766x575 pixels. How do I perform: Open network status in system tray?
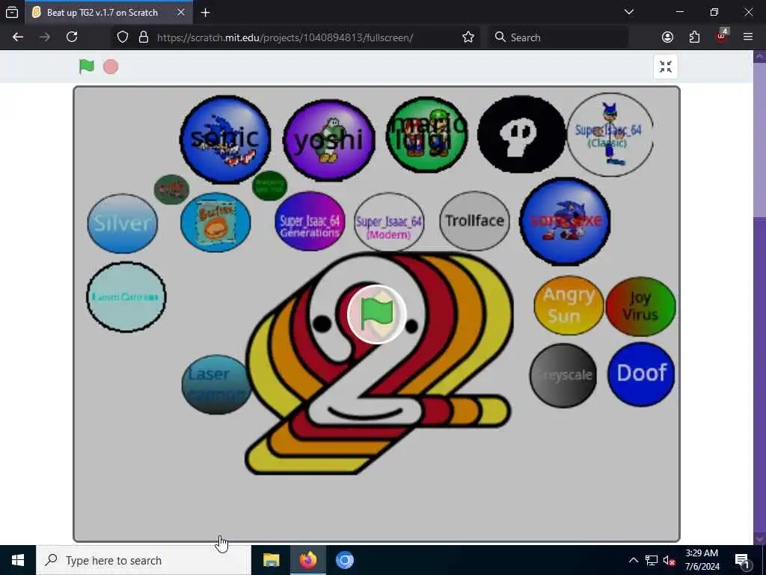[x=652, y=560]
